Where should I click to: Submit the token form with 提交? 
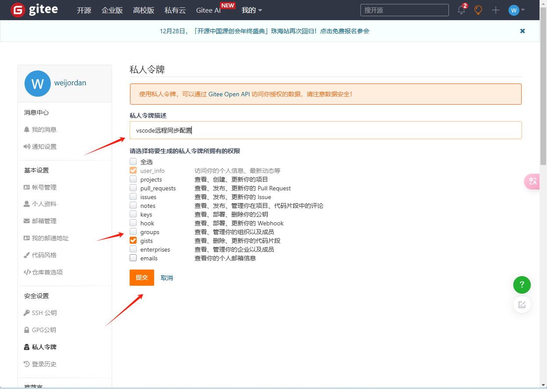point(142,277)
